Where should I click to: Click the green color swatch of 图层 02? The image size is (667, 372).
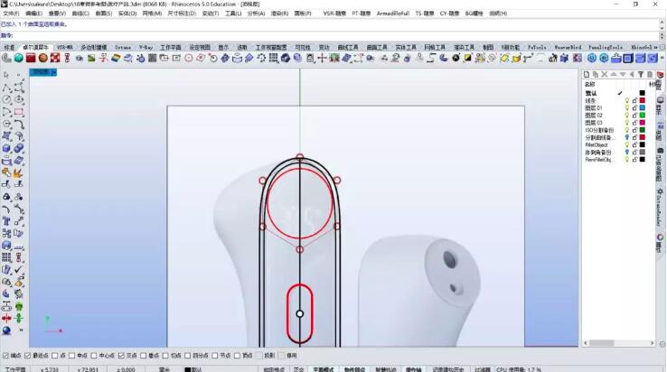coord(643,116)
